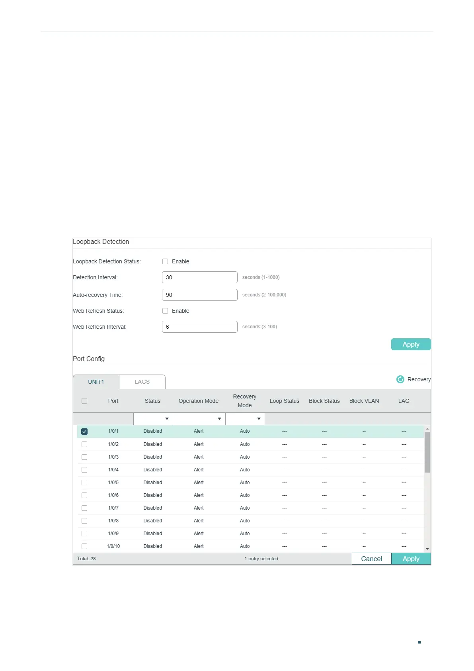This screenshot has height=671, width=474.
Task: Expand the Recovery Mode dropdown
Action: 245,419
